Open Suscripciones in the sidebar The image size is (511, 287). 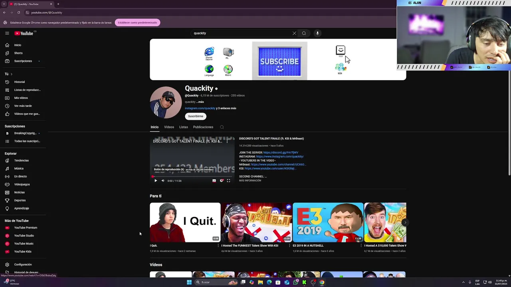22,61
